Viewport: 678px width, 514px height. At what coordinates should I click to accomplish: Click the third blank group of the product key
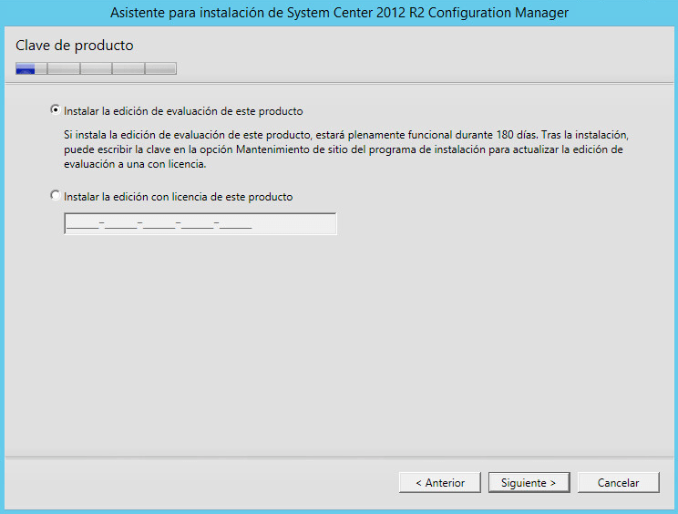(x=159, y=224)
